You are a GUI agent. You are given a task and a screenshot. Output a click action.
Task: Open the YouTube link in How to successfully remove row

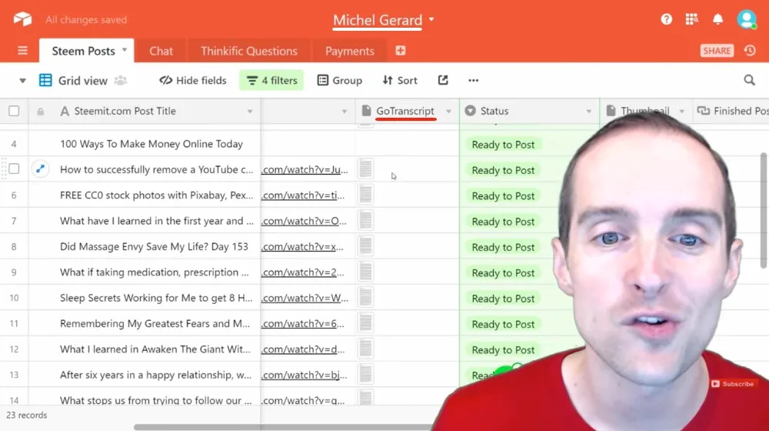tap(305, 169)
